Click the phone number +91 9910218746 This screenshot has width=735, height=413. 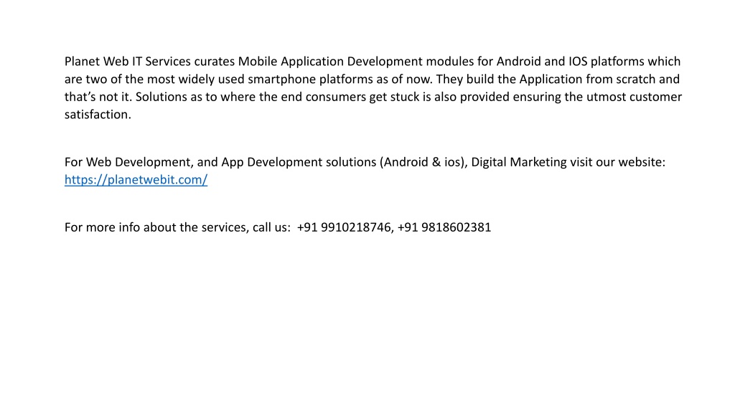coord(344,227)
